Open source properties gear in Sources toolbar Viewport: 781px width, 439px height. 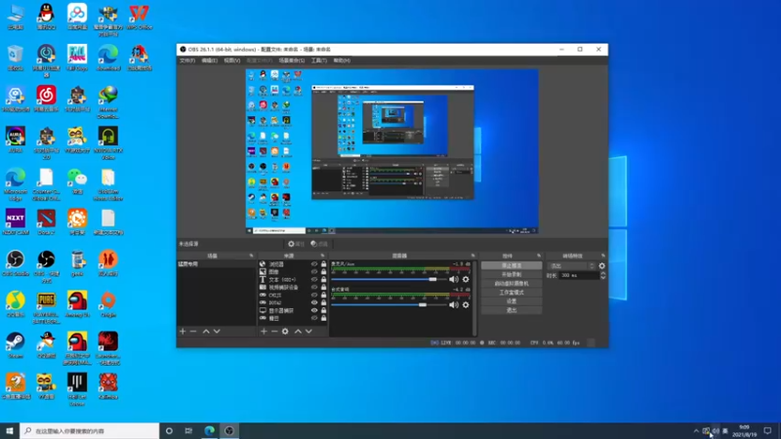click(285, 332)
